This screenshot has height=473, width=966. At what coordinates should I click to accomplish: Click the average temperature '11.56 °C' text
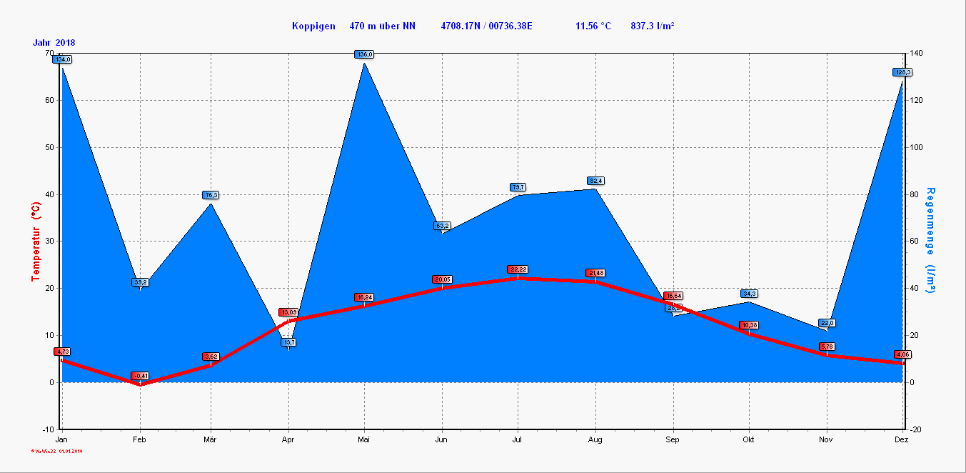593,26
